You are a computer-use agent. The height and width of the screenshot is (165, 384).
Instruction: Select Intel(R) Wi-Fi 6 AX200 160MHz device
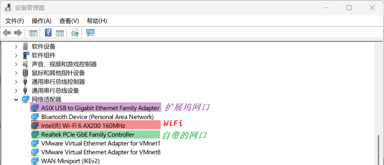[x=83, y=125]
